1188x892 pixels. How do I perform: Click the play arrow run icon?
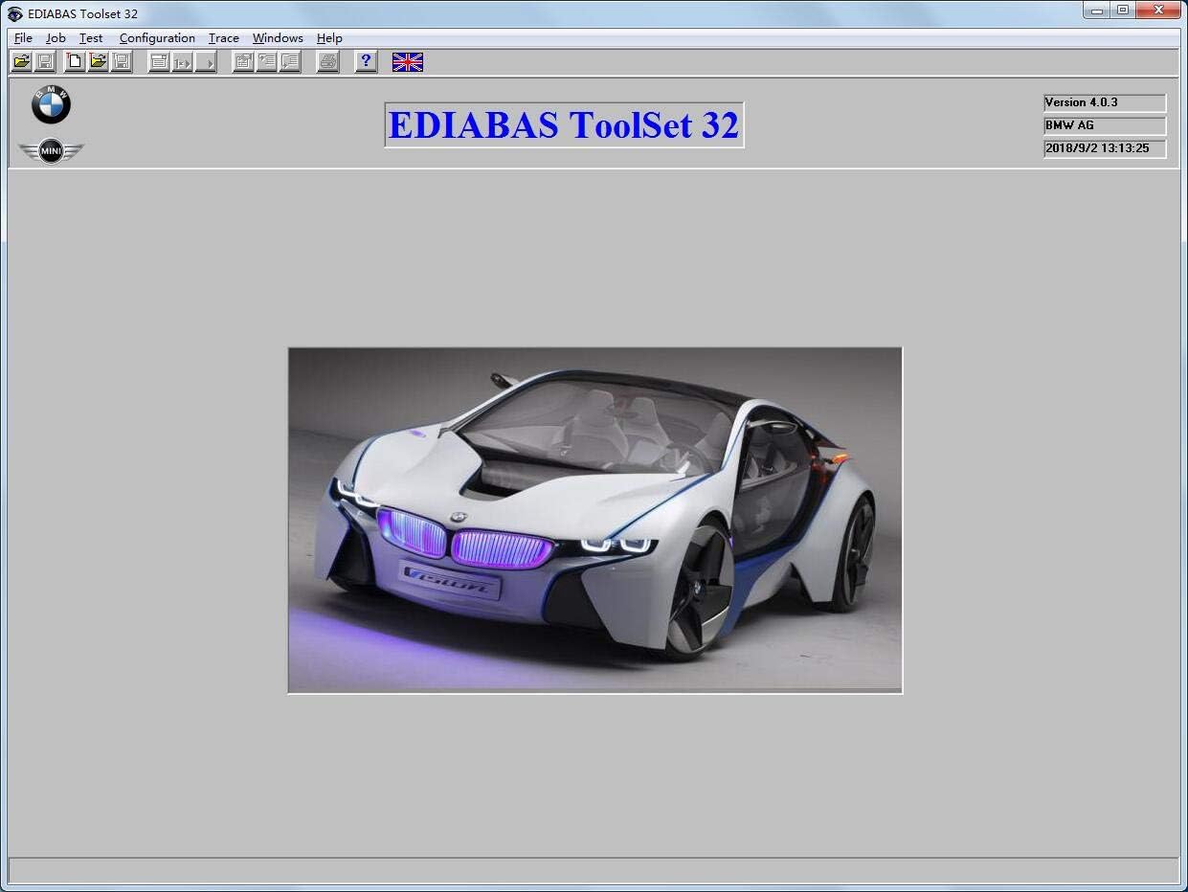pos(206,62)
